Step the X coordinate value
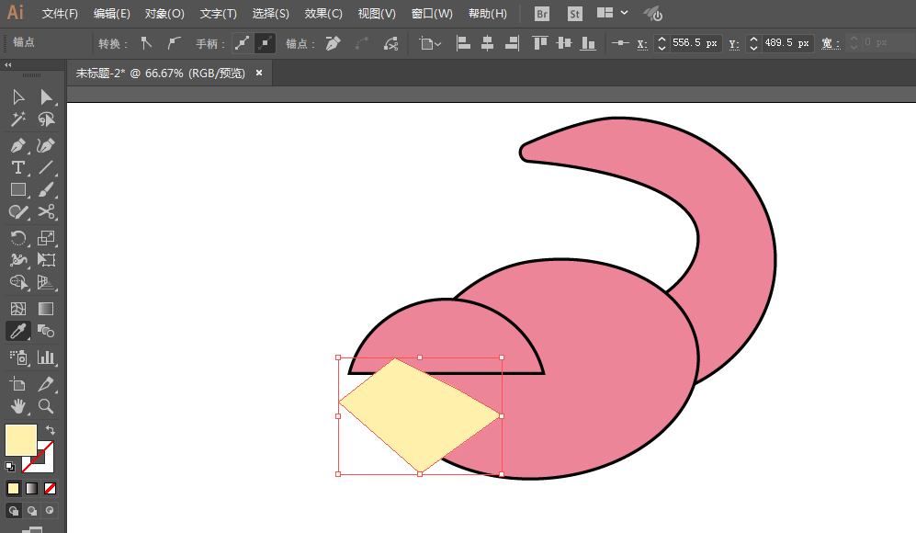916x533 pixels. pyautogui.click(x=662, y=43)
